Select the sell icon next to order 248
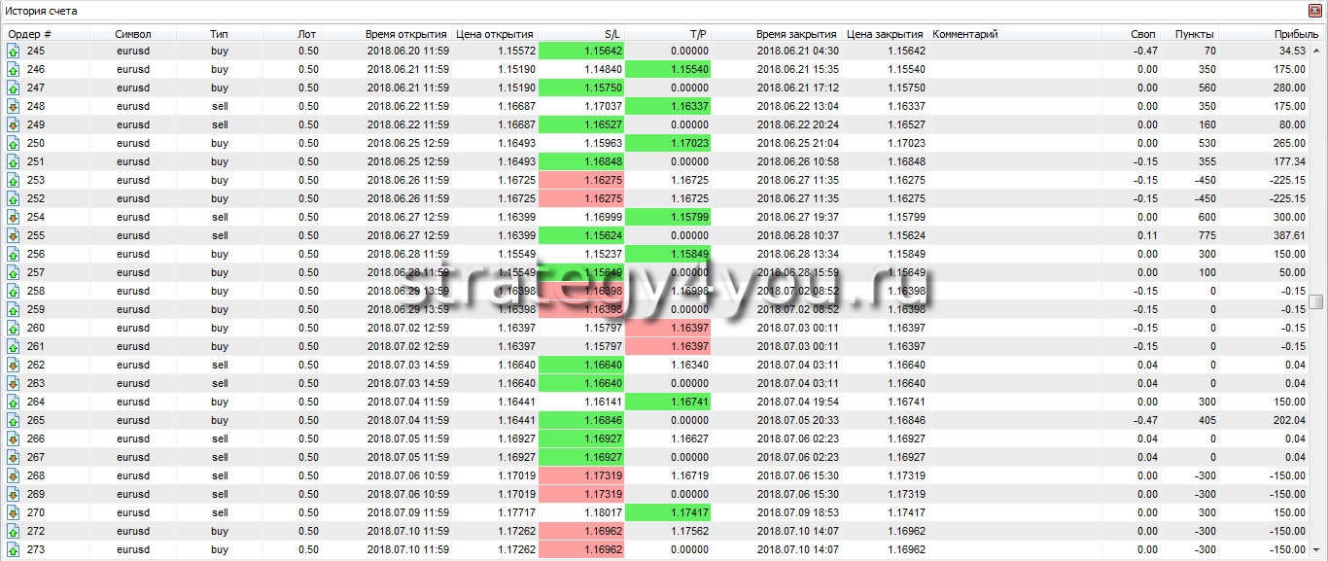This screenshot has width=1328, height=561. (14, 106)
